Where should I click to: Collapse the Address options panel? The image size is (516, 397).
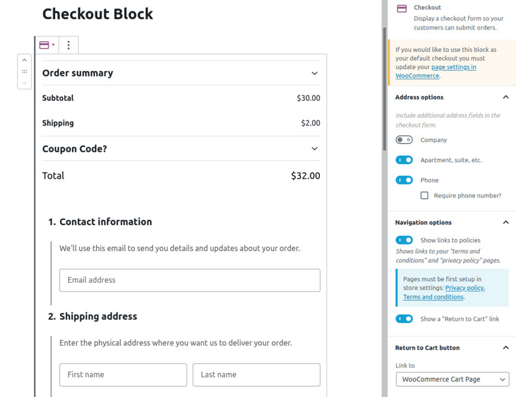tap(506, 97)
